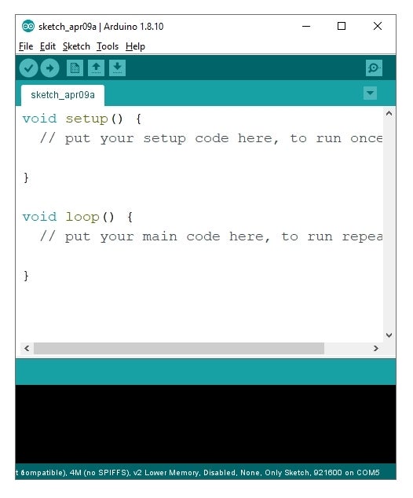Image resolution: width=413 pixels, height=498 pixels.
Task: Click the Open sketch up-arrow icon
Action: click(97, 68)
